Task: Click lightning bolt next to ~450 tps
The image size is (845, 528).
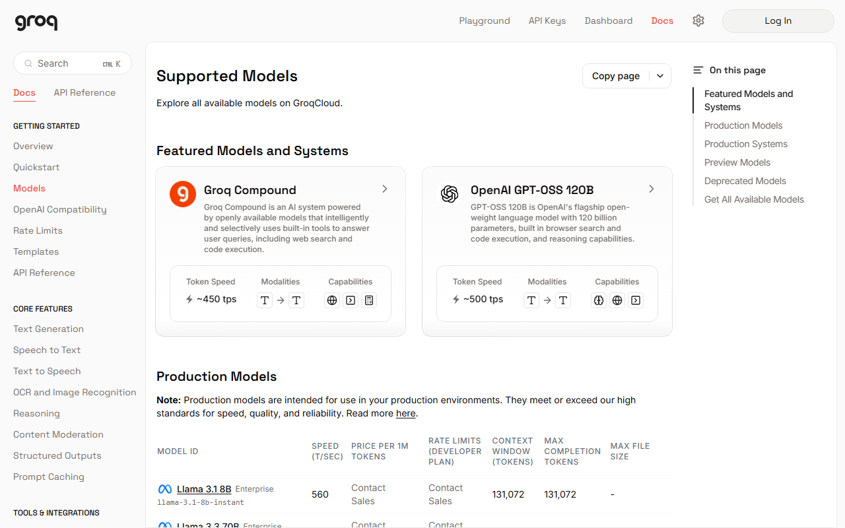Action: tap(189, 299)
